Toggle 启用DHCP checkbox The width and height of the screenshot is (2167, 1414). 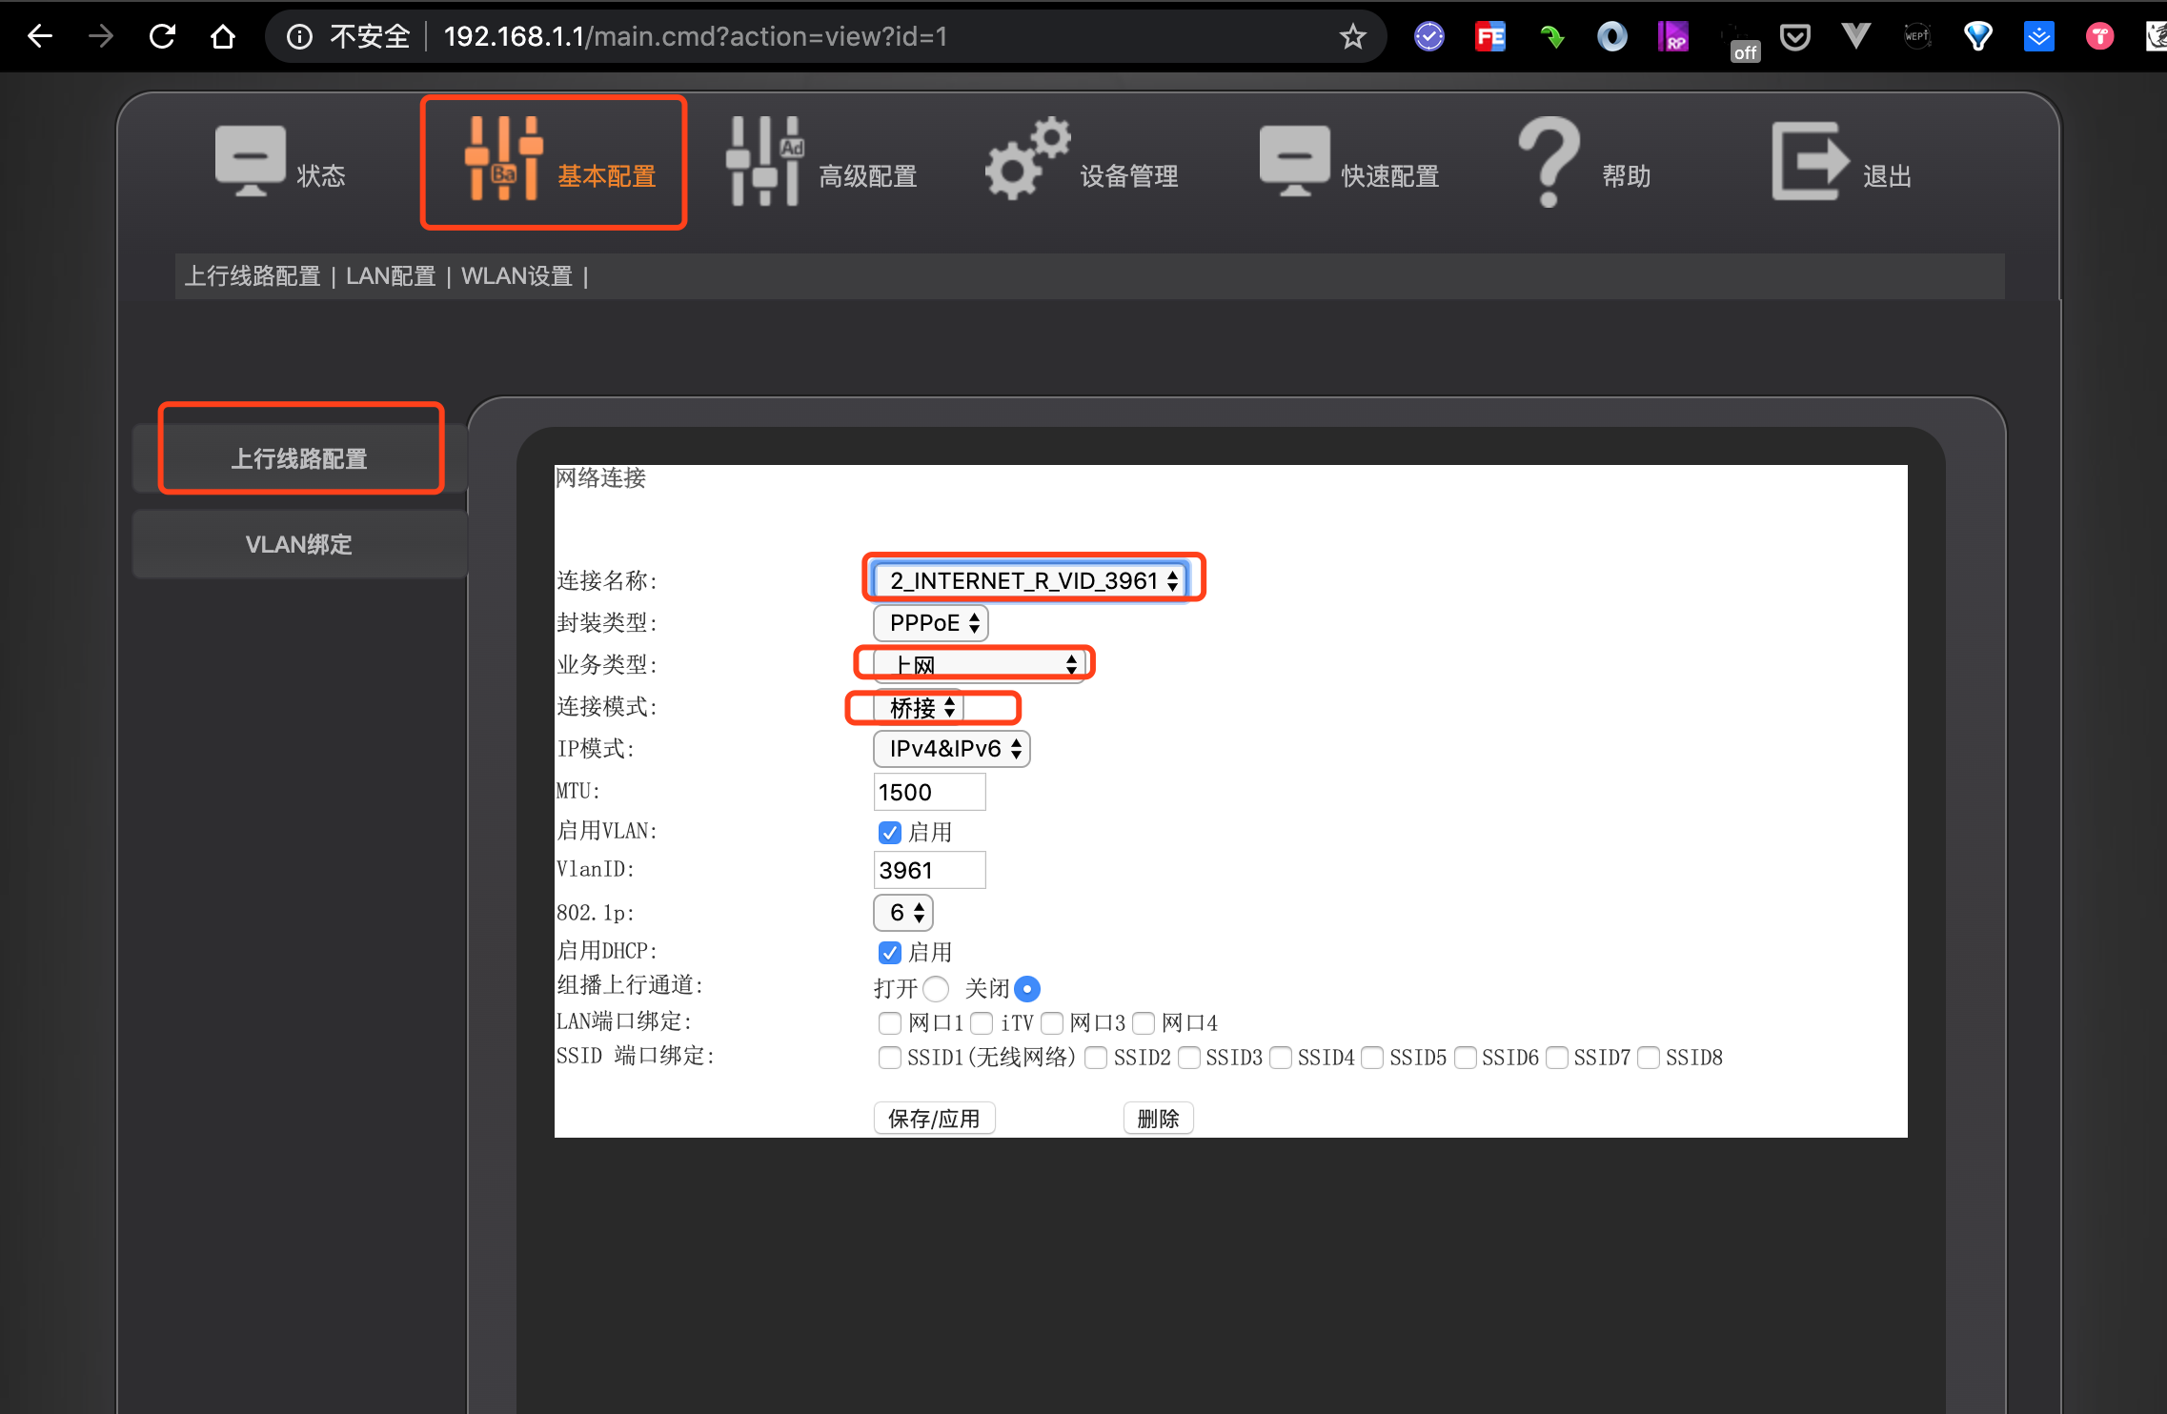point(887,951)
